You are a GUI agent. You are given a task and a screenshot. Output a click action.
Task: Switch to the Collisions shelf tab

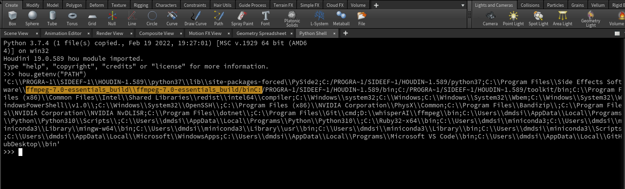[530, 5]
